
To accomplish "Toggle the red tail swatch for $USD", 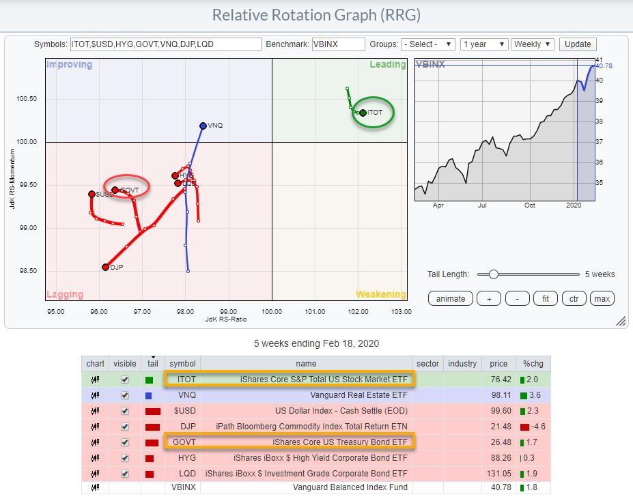I will click(x=152, y=412).
